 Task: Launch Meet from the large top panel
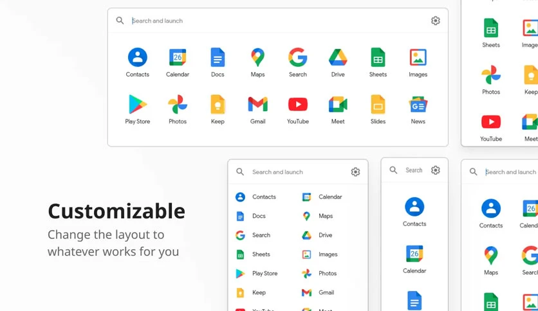tap(338, 110)
